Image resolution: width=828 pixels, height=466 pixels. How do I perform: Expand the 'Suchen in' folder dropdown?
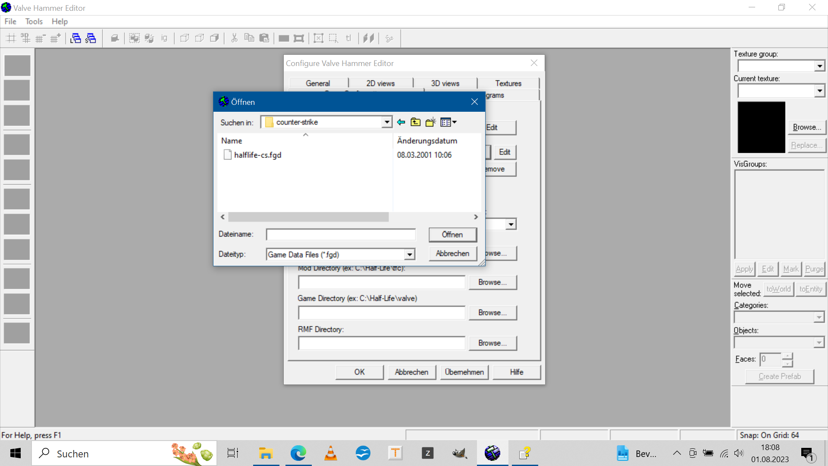pos(387,123)
